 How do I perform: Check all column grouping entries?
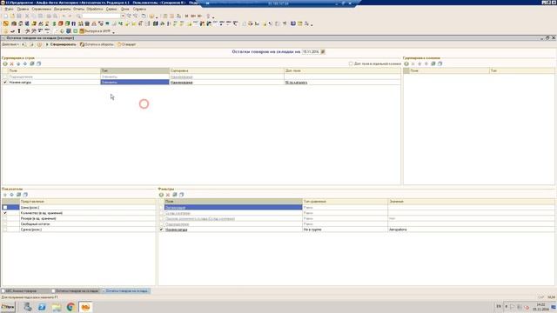point(433,63)
